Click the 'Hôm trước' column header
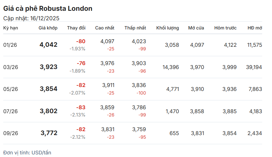This screenshot has width=272, height=157. tap(225, 28)
